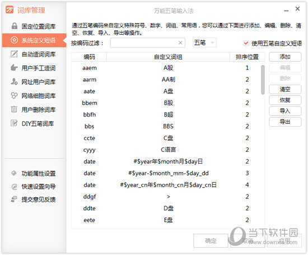
Task: Click the gear icon beside 功能属性设置
Action: pos(14,173)
